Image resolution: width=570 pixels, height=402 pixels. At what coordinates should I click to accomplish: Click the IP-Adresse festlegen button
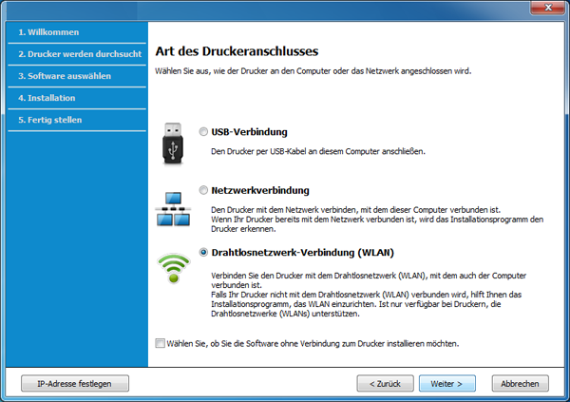(75, 383)
